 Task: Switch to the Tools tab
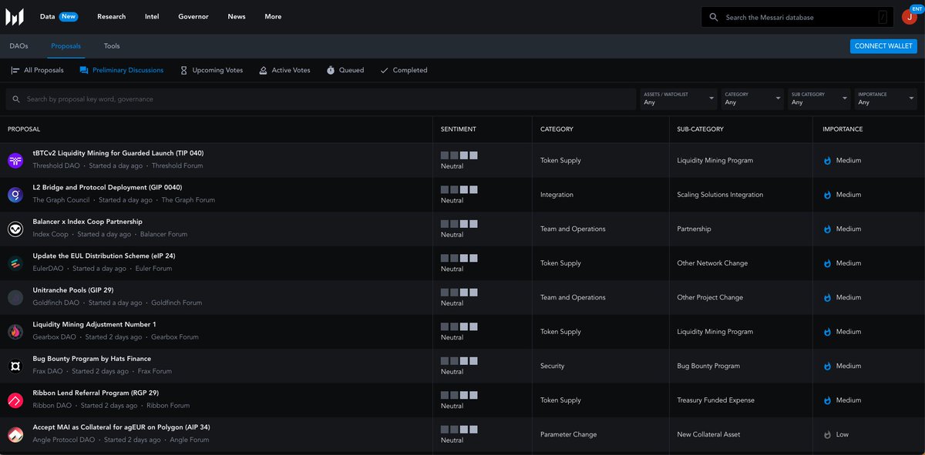pyautogui.click(x=112, y=46)
